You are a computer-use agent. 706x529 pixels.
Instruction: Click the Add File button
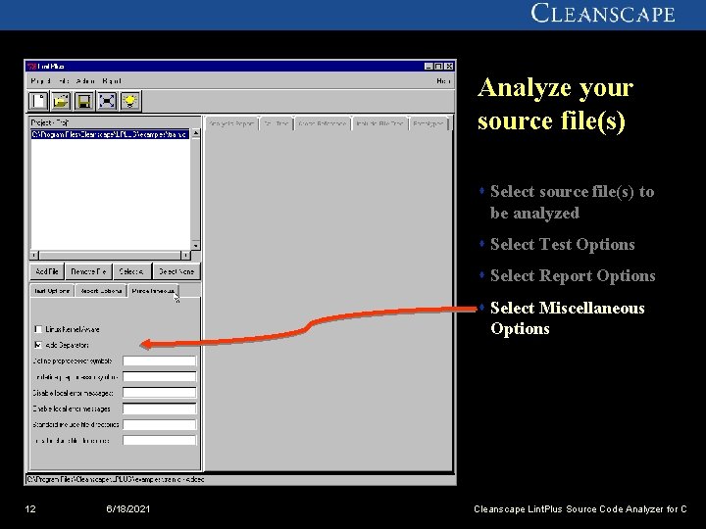pos(47,271)
